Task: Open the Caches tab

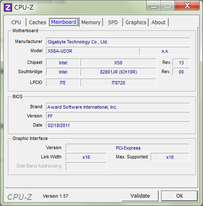Action: [x=38, y=22]
